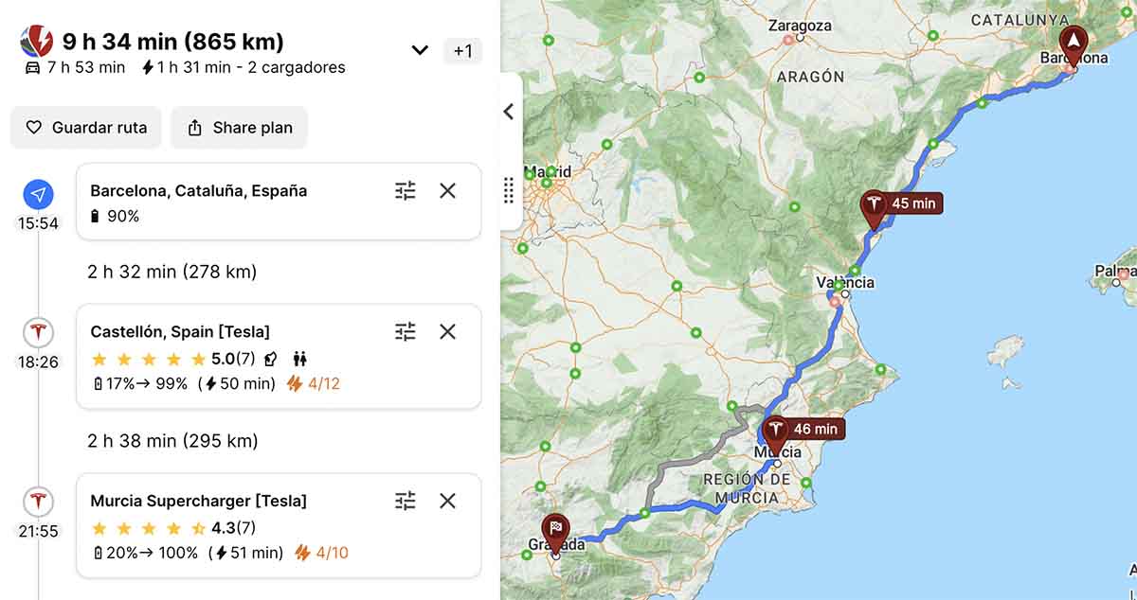Grab the panel drag handle dots
The image size is (1137, 600).
tap(509, 190)
